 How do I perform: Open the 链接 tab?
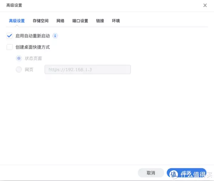click(100, 21)
